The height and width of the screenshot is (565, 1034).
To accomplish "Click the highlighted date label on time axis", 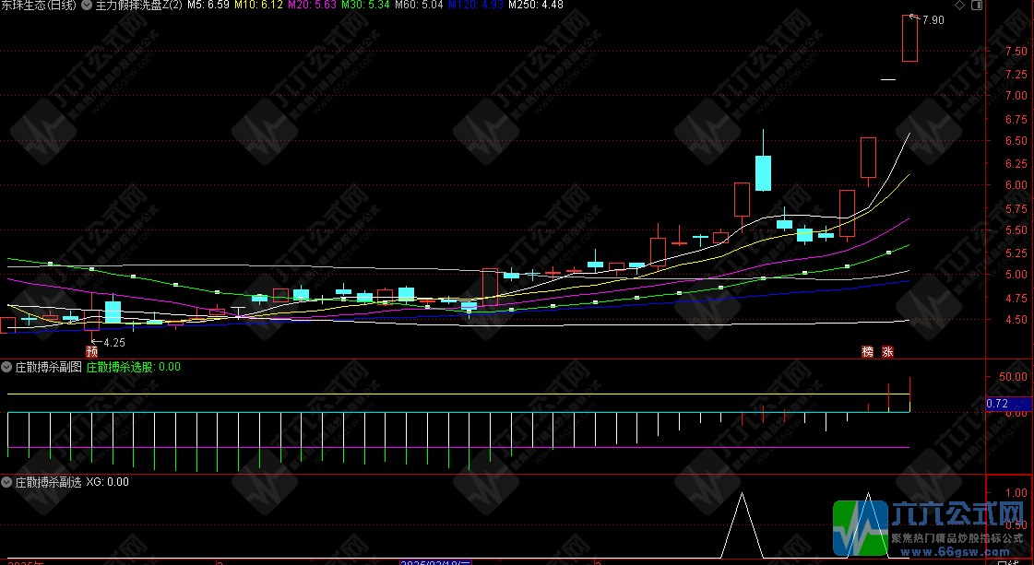I will (435, 561).
